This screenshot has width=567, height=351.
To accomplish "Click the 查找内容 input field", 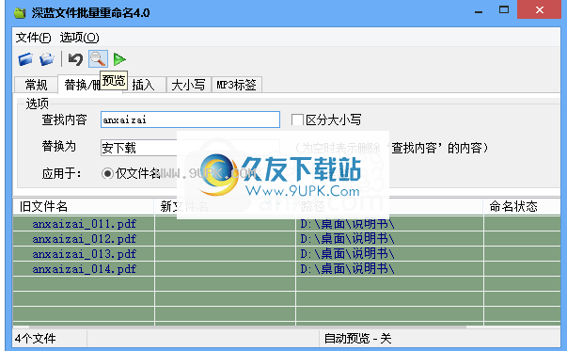I will 190,120.
